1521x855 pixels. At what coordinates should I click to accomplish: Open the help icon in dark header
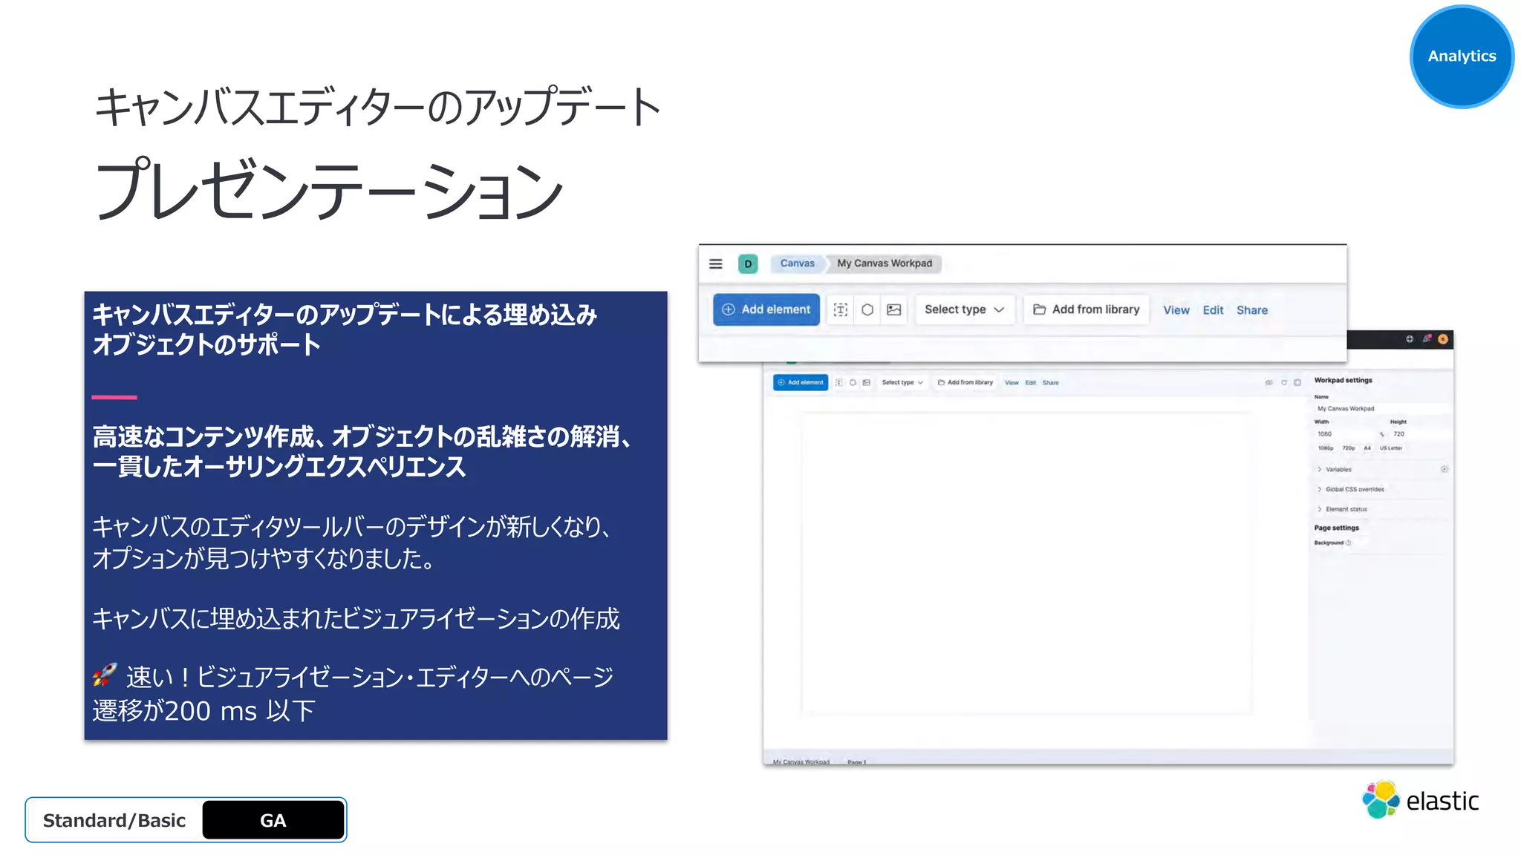(x=1410, y=339)
